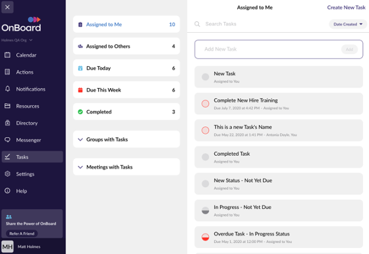Open This is a new Task's Name title
The height and width of the screenshot is (254, 369).
243,127
